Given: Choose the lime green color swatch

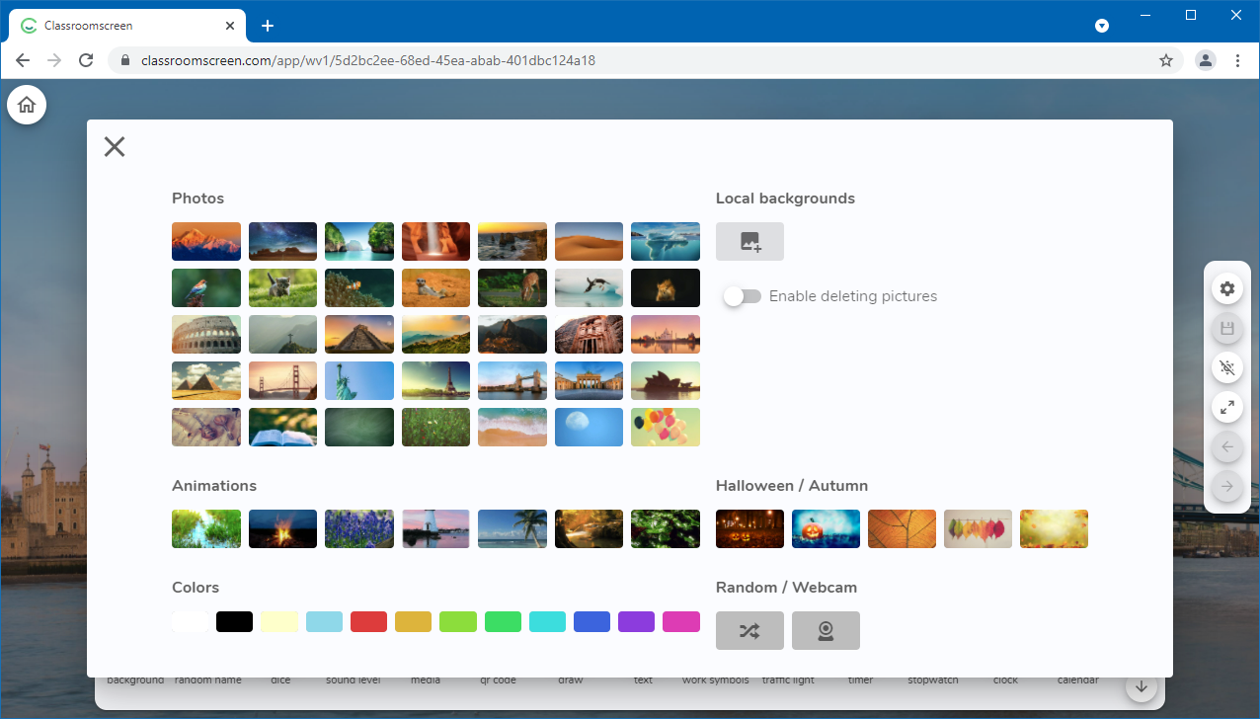Looking at the screenshot, I should 458,622.
